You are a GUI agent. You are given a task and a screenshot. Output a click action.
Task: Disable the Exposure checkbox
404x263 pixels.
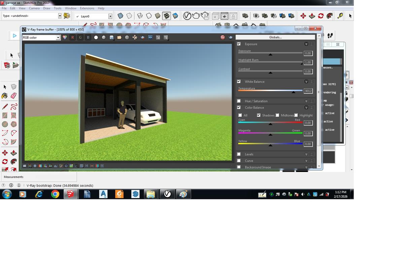(239, 44)
